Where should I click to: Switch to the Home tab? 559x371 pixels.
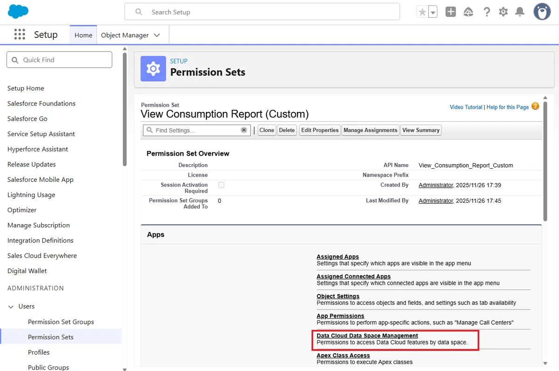(83, 35)
